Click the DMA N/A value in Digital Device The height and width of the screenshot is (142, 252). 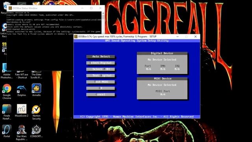coord(163,69)
